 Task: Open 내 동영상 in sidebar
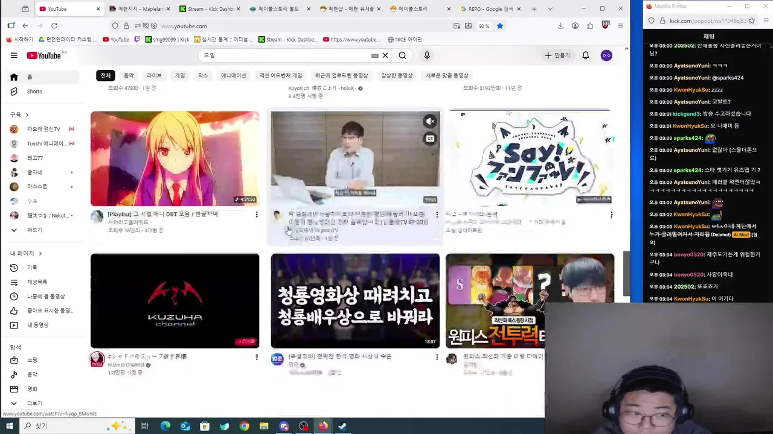42,325
